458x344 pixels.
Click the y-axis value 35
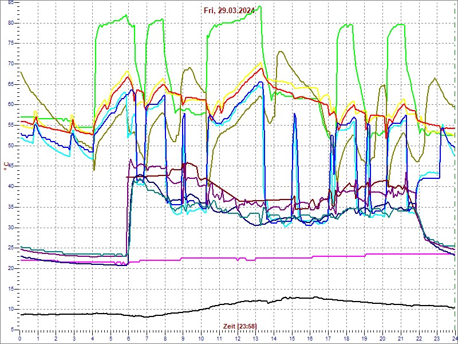tap(10, 207)
